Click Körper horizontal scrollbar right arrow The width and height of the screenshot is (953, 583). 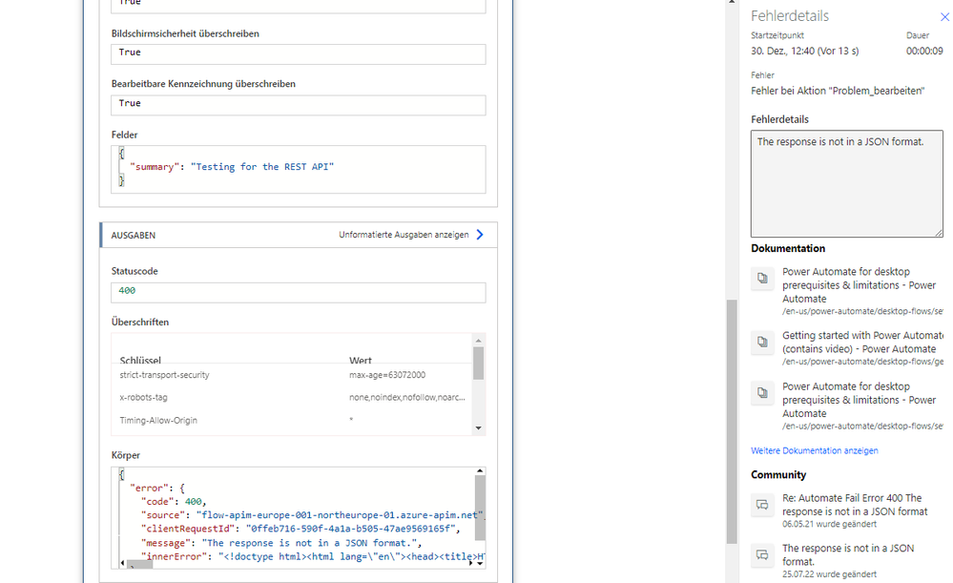(x=470, y=563)
